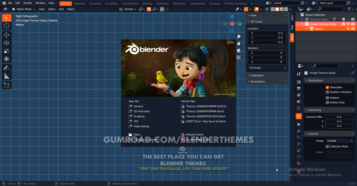The image size is (357, 186).
Task: Disable Sphere in renders camera icon
Action: 353,29
